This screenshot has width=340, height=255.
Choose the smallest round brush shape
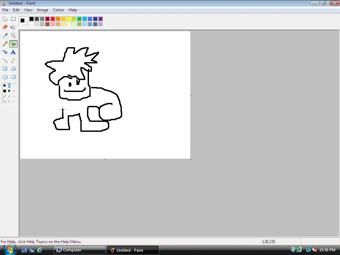click(x=14, y=86)
